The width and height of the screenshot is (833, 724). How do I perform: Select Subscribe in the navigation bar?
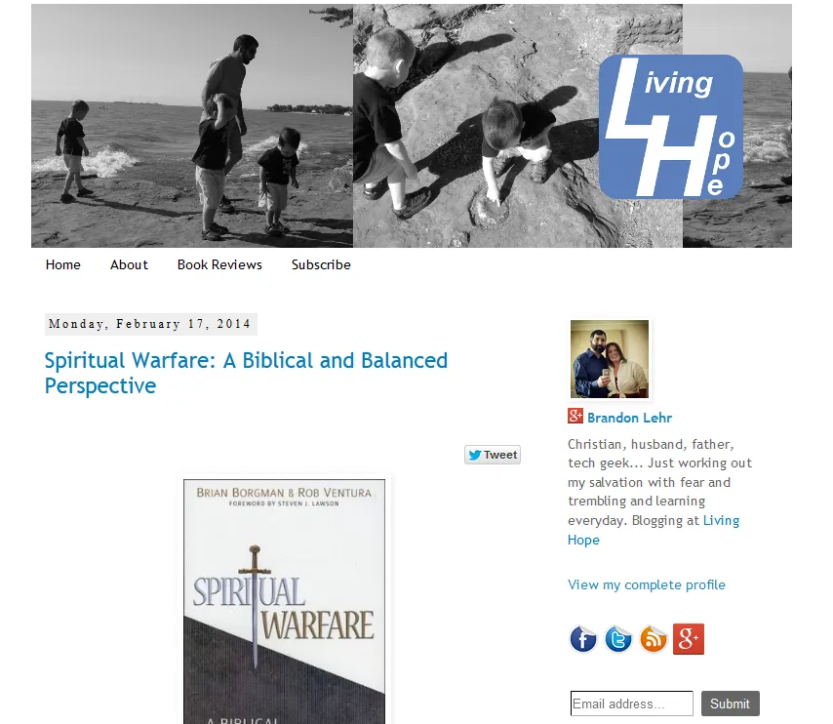point(321,264)
